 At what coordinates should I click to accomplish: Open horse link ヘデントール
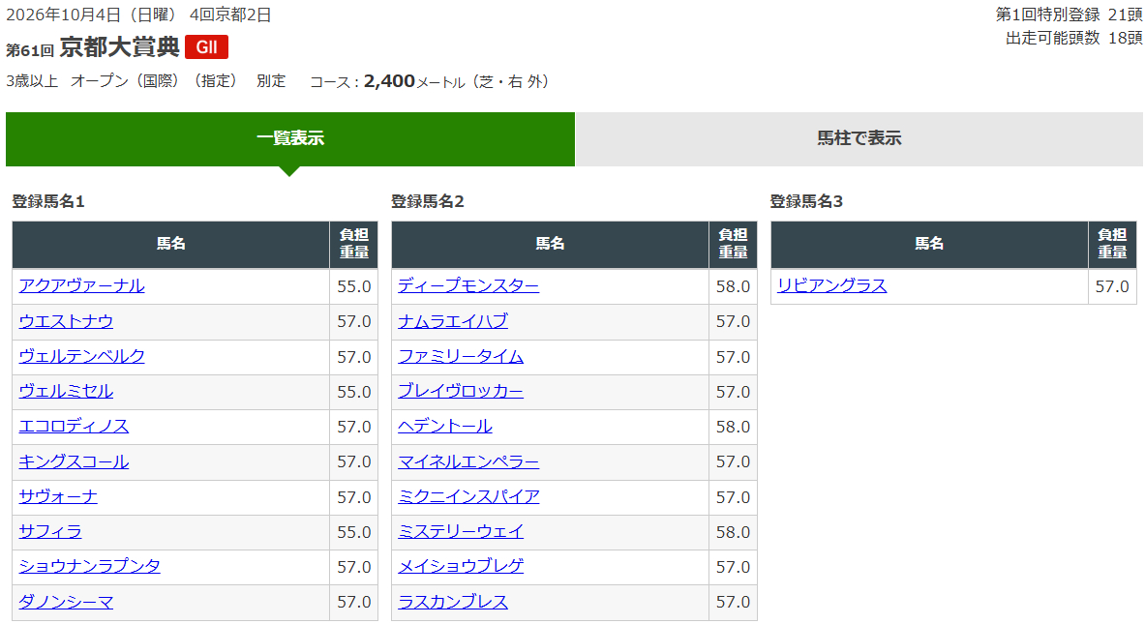tap(444, 427)
